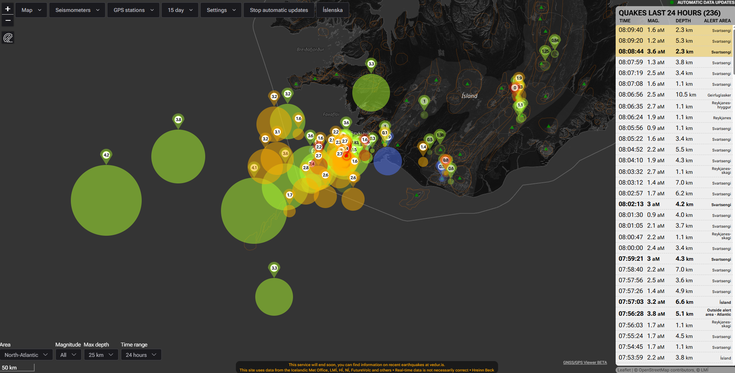The image size is (735, 373).
Task: Click the 1.4 quake marker
Action: point(423,148)
